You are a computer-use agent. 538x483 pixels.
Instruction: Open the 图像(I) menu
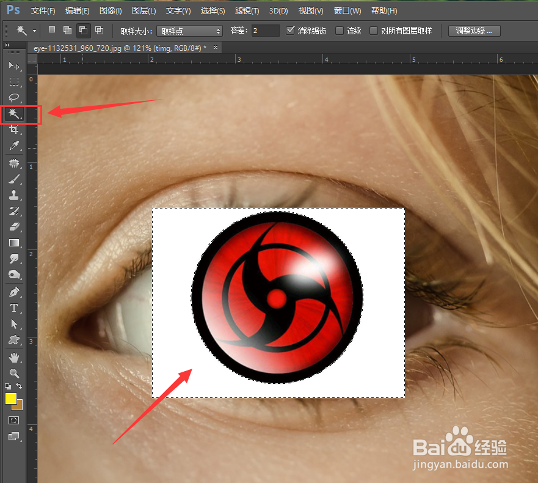coord(111,11)
